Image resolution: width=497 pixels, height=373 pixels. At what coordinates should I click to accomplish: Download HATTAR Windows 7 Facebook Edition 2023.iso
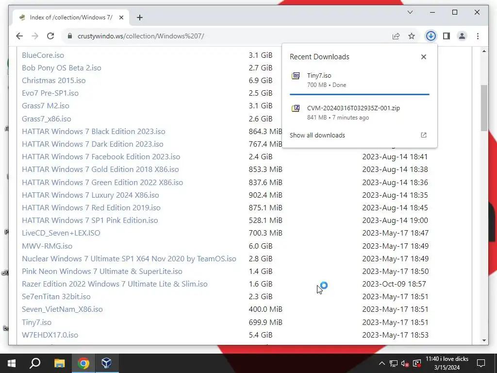101,157
